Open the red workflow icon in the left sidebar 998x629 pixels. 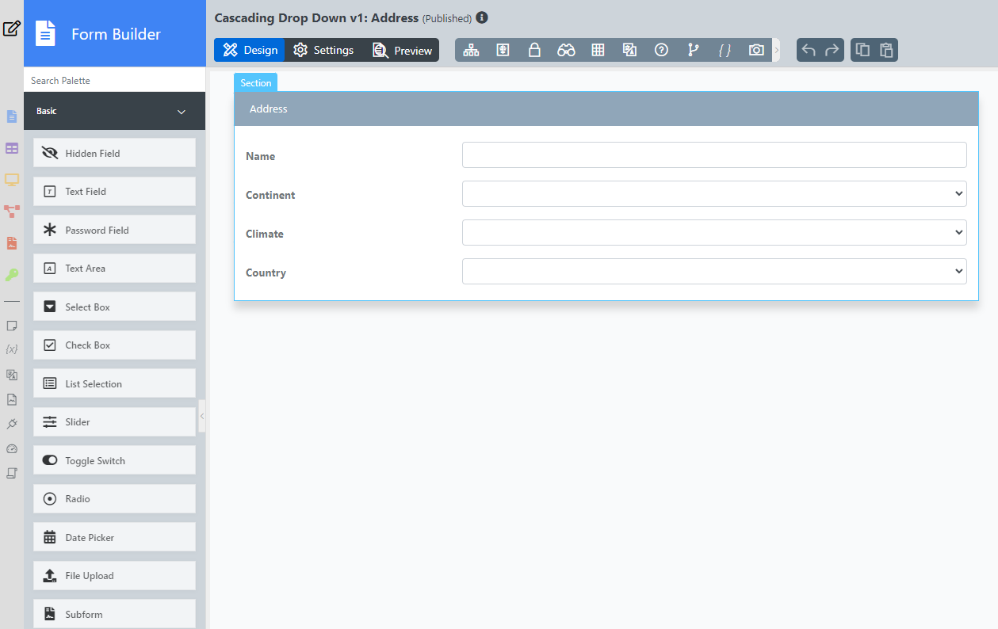(12, 212)
